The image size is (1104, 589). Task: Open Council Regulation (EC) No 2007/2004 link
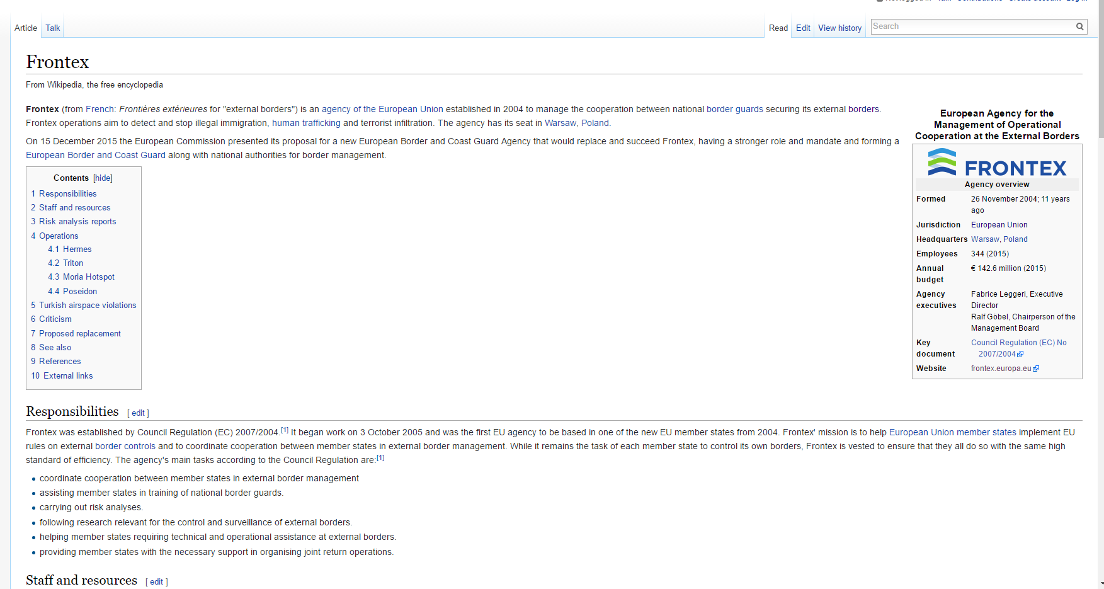(1018, 343)
